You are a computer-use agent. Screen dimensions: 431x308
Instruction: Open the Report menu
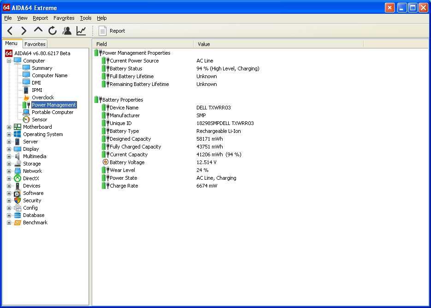pos(40,18)
